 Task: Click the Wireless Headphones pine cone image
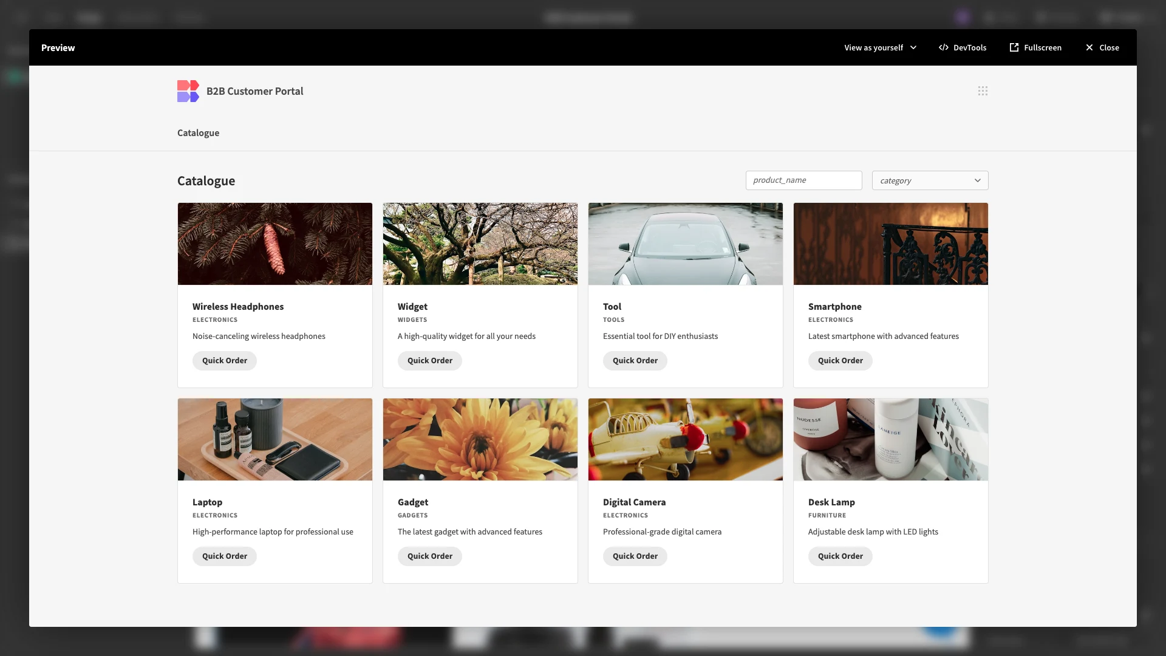tap(275, 244)
